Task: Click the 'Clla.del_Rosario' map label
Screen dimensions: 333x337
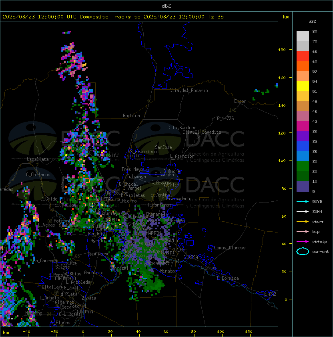Action: click(x=189, y=90)
